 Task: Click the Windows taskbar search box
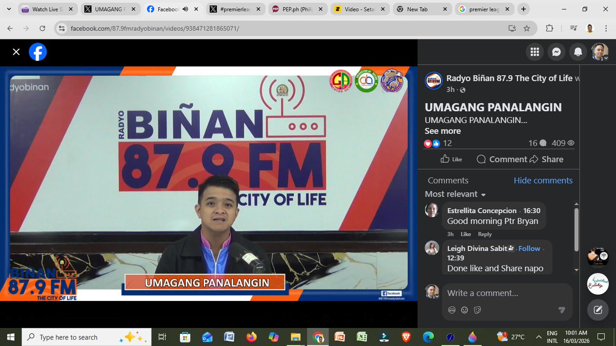[x=87, y=337]
